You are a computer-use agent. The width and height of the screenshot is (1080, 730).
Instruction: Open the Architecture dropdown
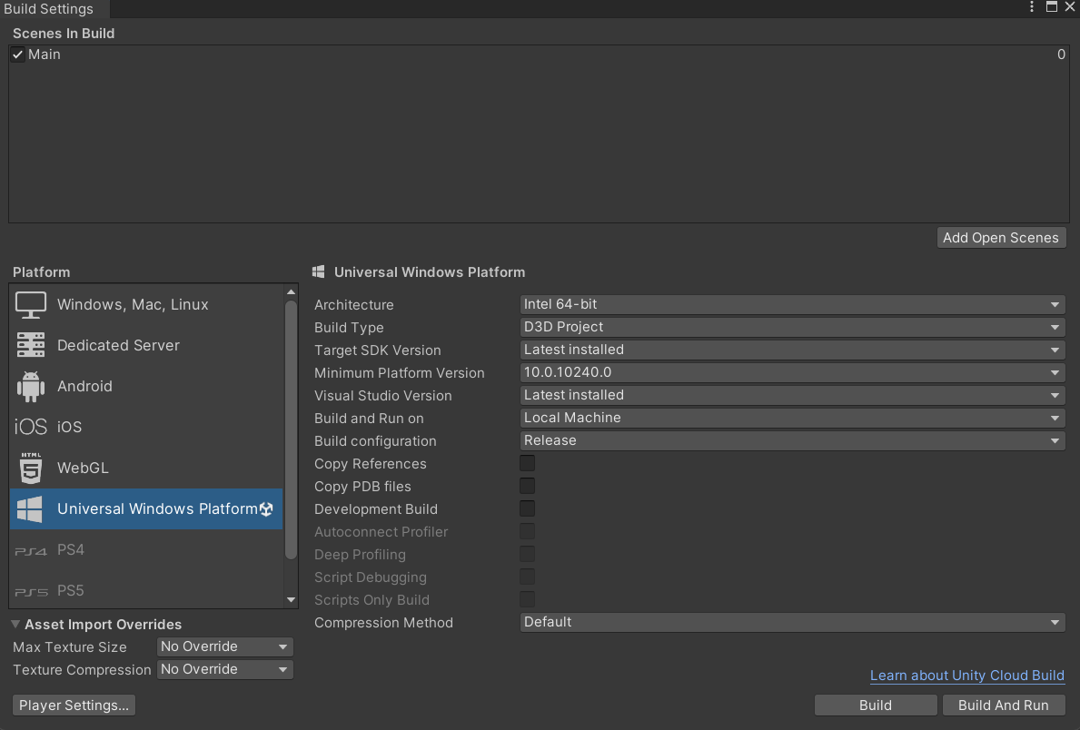tap(790, 304)
